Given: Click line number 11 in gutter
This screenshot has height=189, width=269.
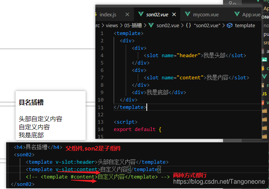Looking at the screenshot, I should coord(100,107).
